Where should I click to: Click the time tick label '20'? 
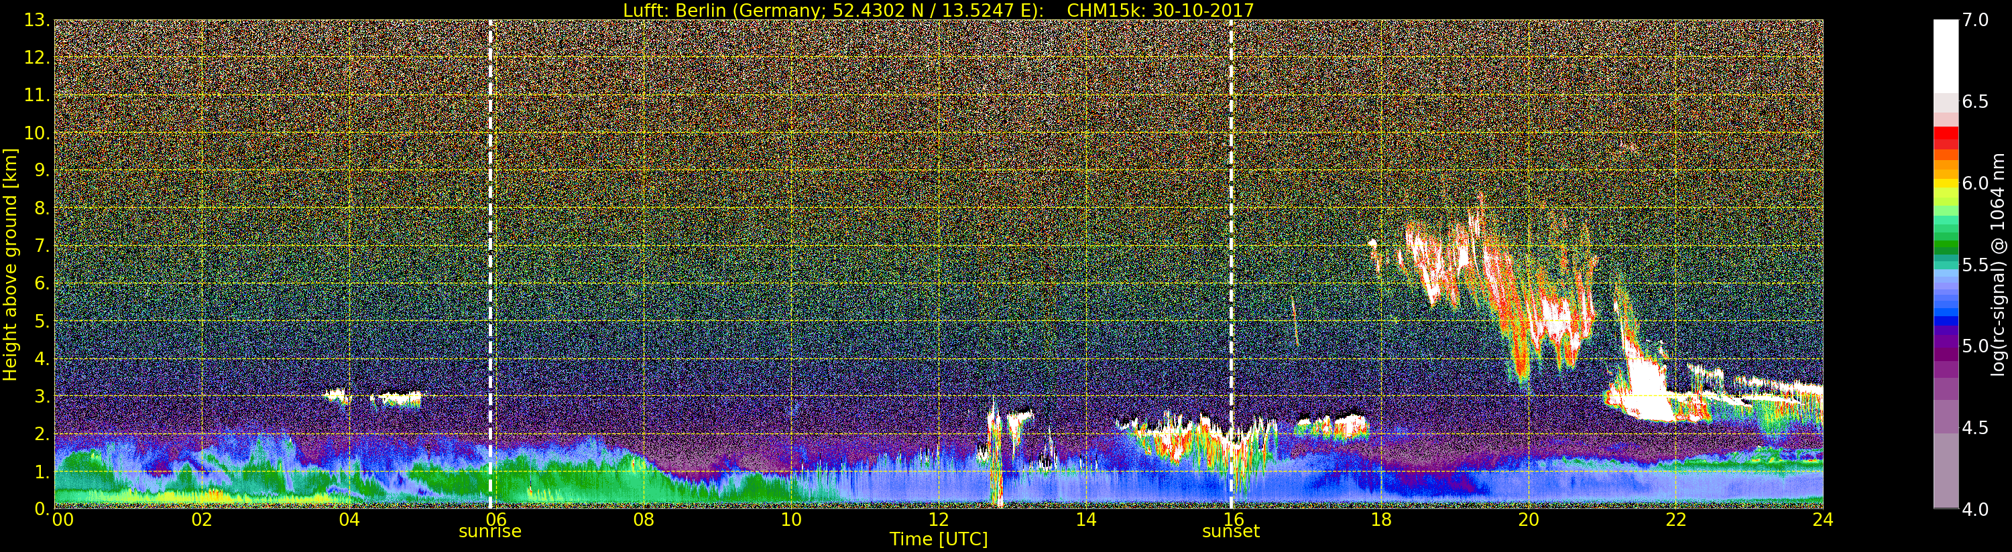(x=1529, y=519)
